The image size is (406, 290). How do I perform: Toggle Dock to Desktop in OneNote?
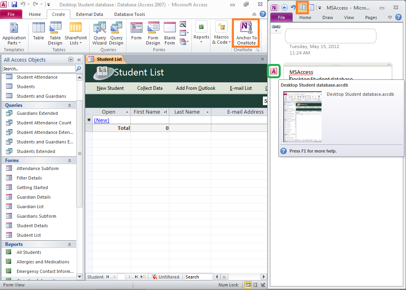[302, 8]
